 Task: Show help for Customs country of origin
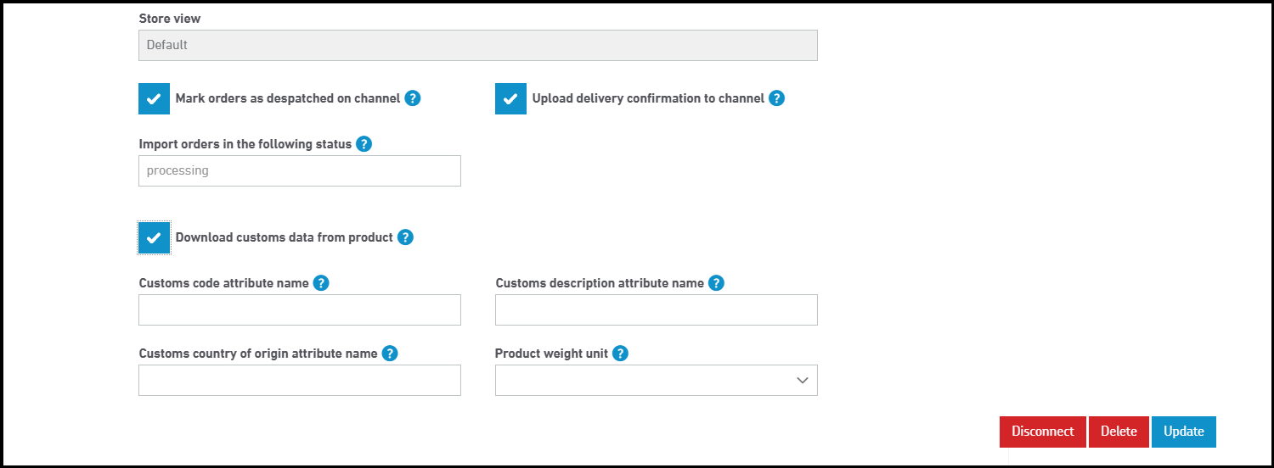tap(390, 354)
